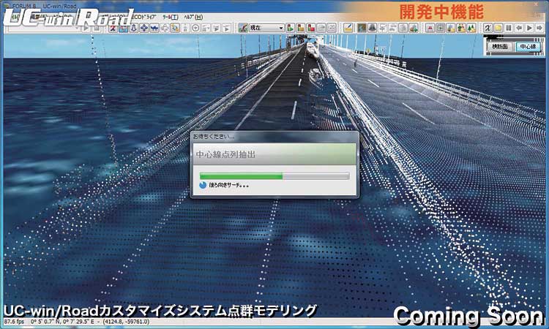Click the greyed play button near left dropdown

[x=86, y=29]
